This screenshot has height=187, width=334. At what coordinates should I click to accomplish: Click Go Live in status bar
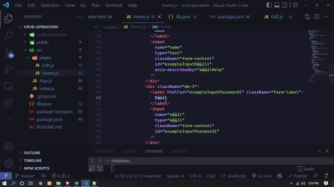pyautogui.click(x=261, y=176)
